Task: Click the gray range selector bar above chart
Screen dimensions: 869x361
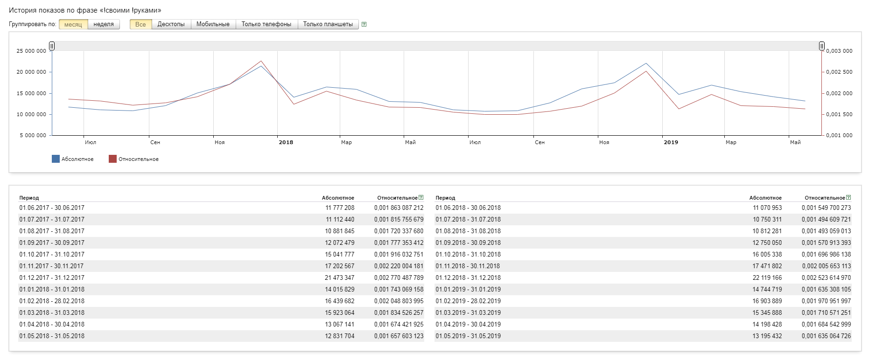Action: pos(437,46)
